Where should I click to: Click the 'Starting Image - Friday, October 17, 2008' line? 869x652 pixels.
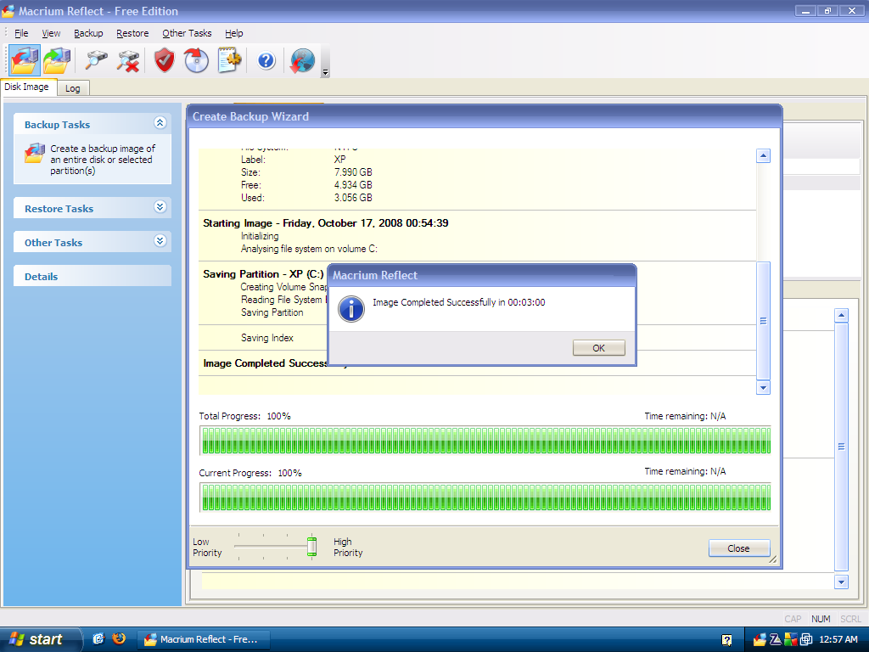point(326,223)
